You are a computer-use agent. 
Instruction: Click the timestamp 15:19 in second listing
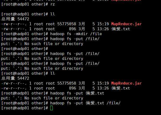103,83
